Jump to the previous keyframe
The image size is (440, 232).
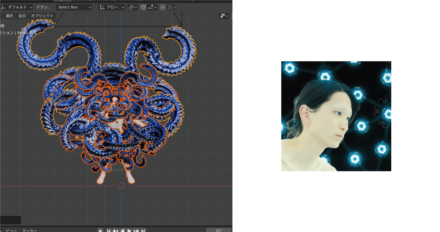[x=115, y=230]
